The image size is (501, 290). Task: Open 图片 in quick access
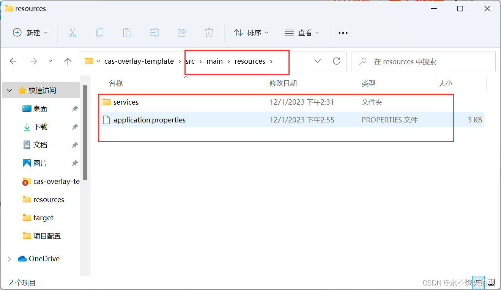[x=40, y=163]
